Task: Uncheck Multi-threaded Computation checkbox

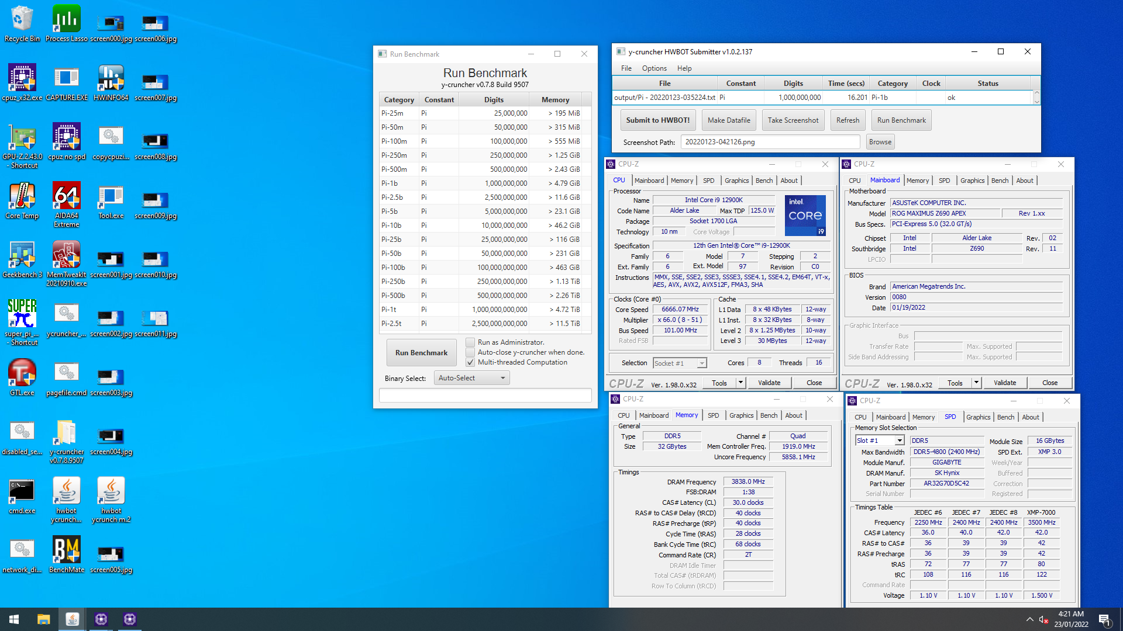Action: tap(470, 362)
